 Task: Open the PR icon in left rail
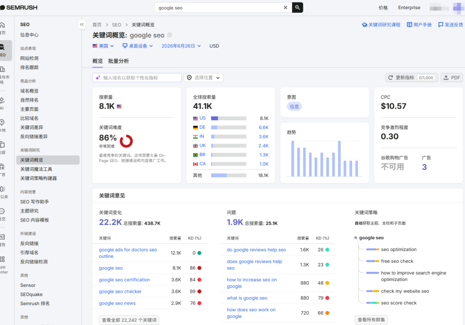coord(2,189)
